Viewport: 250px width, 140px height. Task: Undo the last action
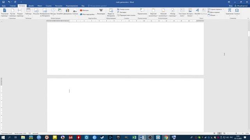pos(9,2)
